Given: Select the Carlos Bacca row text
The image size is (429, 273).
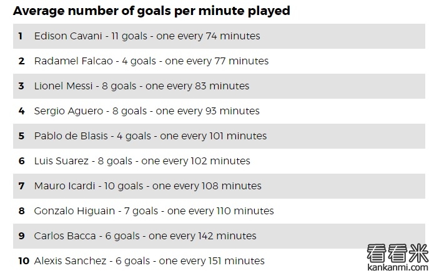Looking at the screenshot, I should pos(145,236).
